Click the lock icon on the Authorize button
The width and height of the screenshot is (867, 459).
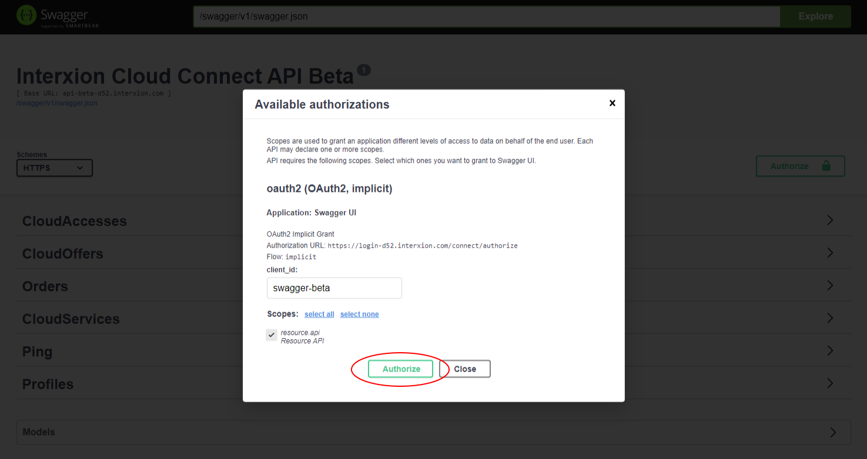(x=826, y=166)
